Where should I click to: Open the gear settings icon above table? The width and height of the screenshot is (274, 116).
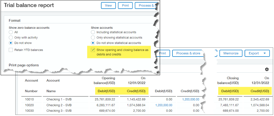(x=267, y=69)
